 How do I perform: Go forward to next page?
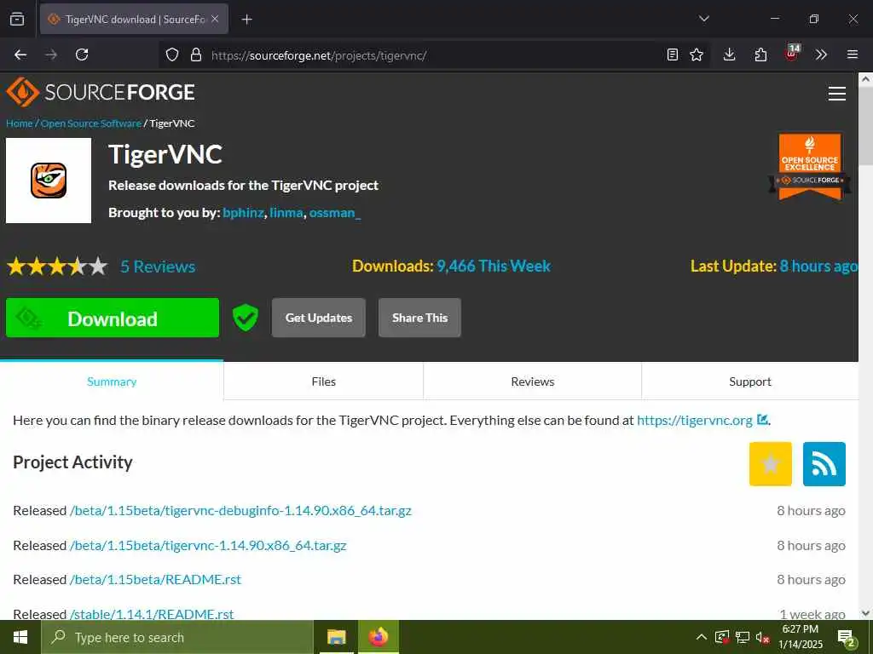click(x=51, y=54)
